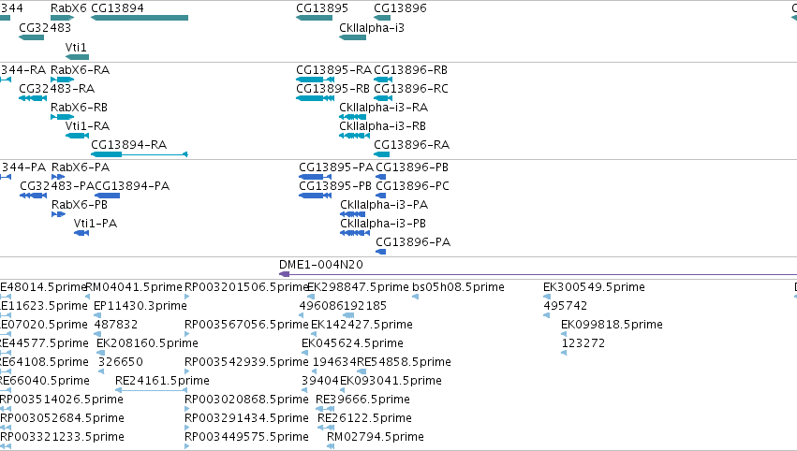
Task: Click the CG13896-RA transcript
Action: tap(382, 154)
